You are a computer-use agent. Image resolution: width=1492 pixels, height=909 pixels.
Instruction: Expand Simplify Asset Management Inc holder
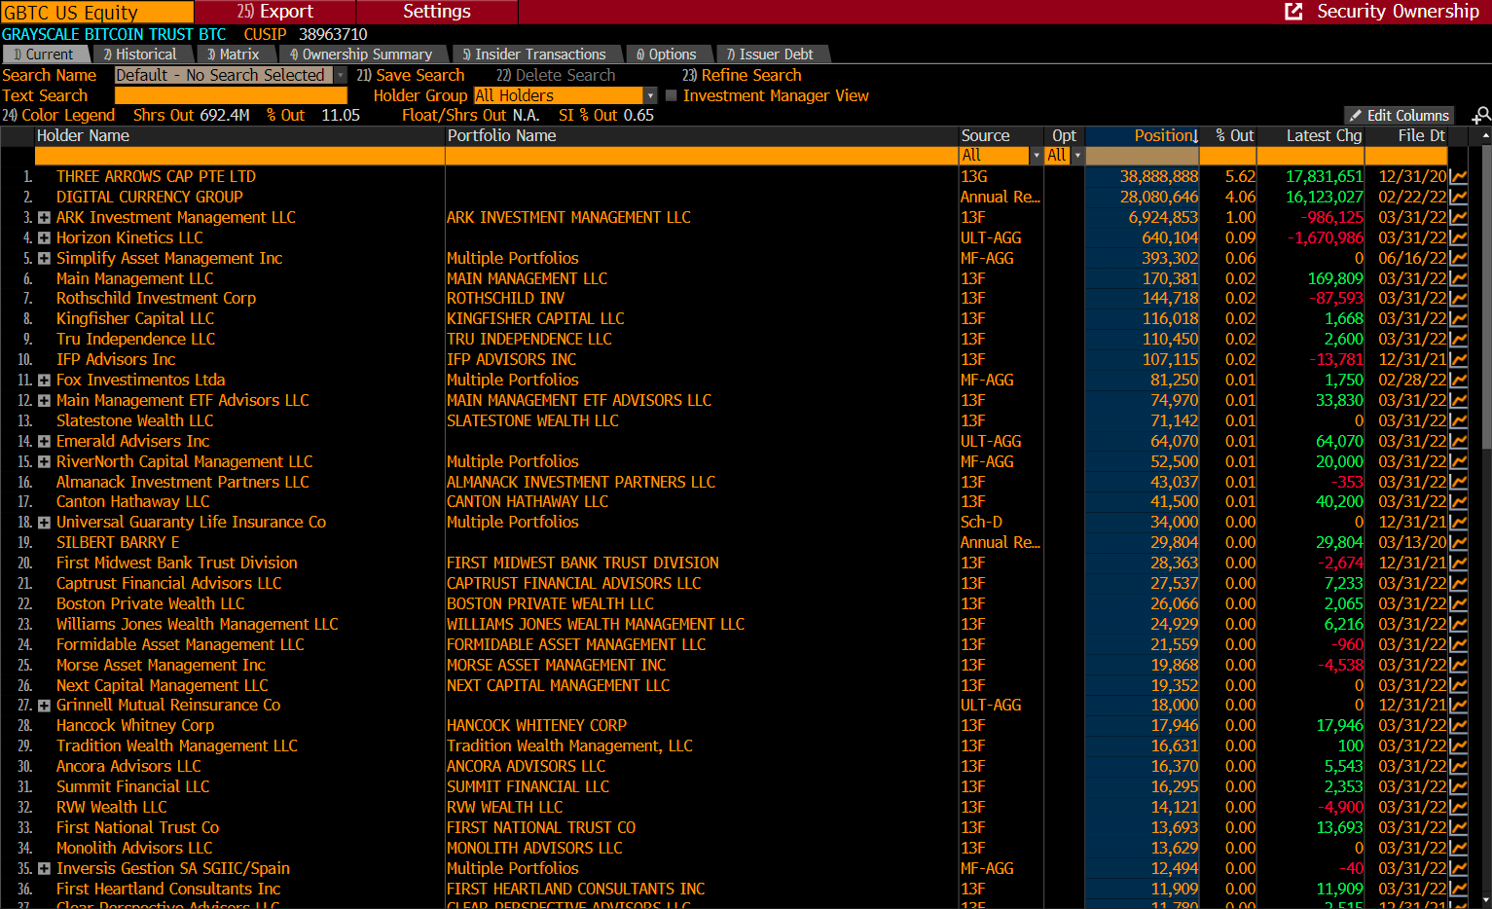[x=44, y=259]
